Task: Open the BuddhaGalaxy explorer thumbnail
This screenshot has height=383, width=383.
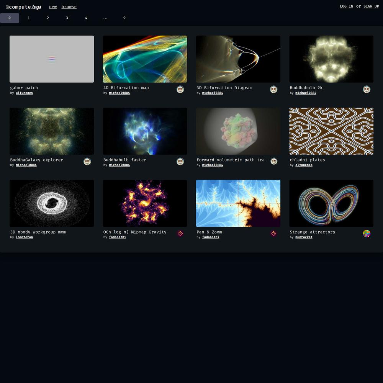Action: point(52,131)
